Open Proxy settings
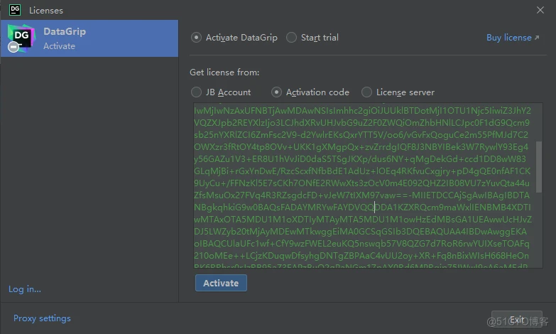Screen dimensions: 556x334 tap(42, 318)
